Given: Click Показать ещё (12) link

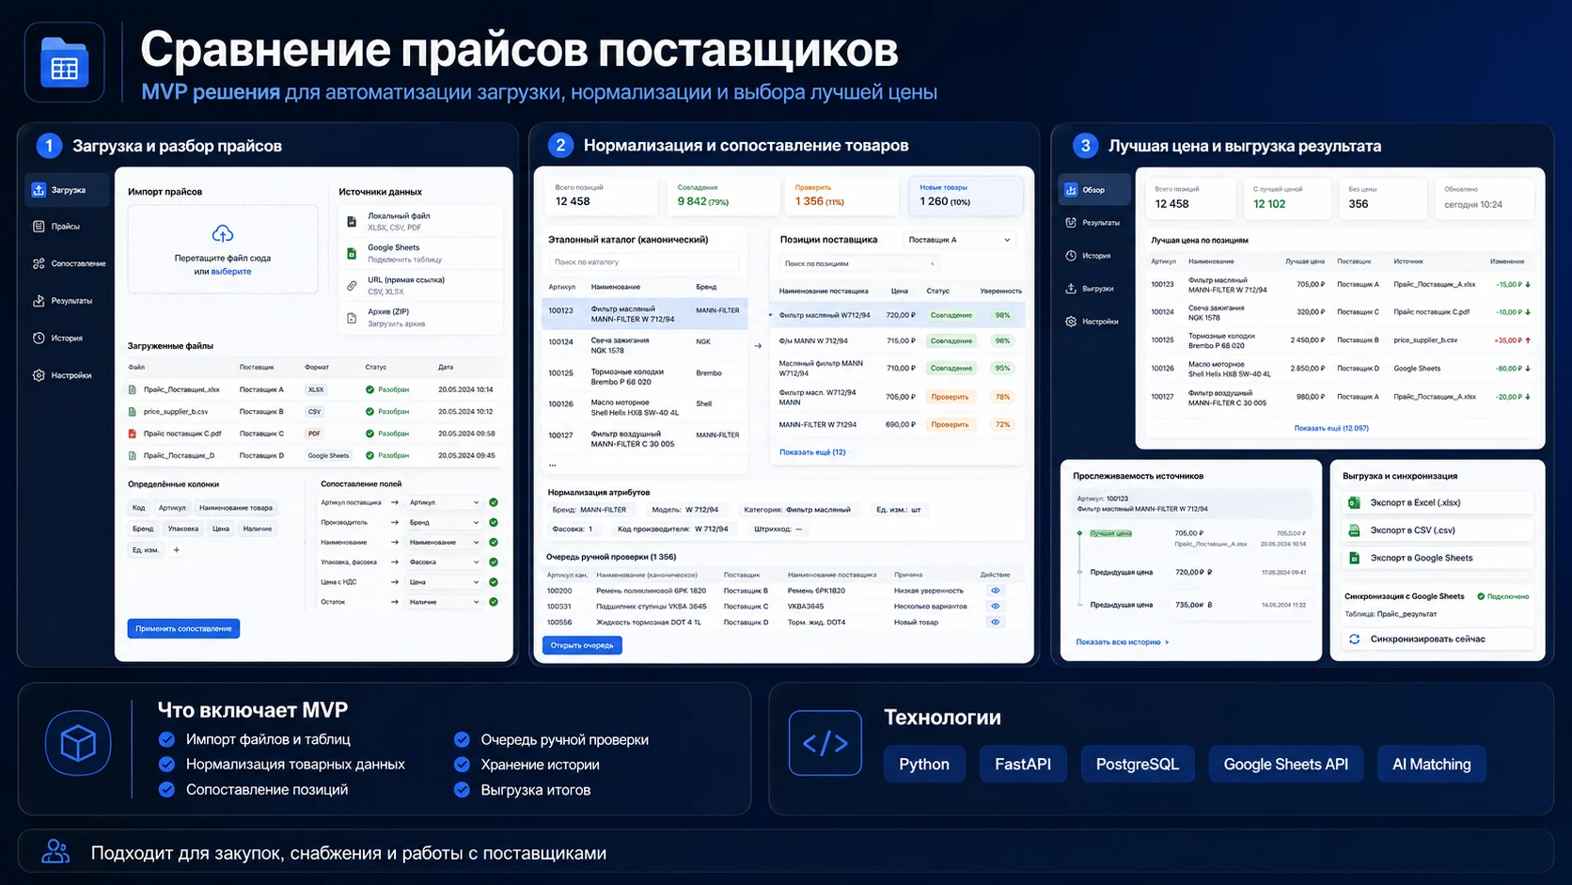Looking at the screenshot, I should [812, 452].
